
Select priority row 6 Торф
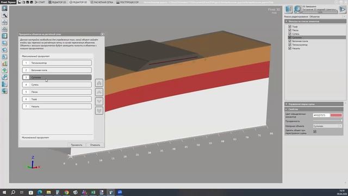[57, 99]
